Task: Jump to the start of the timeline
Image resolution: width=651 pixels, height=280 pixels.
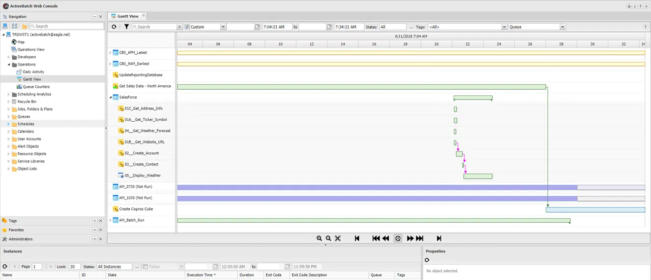Action: (357, 238)
